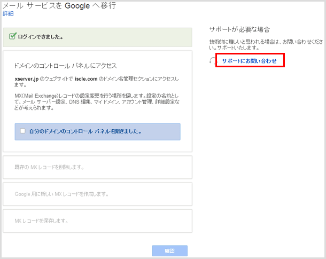Expand MX レコードを保存します step
Screen dimensions: 326x259
click(x=97, y=221)
